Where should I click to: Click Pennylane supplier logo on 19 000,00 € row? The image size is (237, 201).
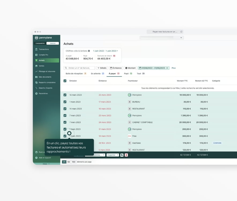[x=130, y=95]
